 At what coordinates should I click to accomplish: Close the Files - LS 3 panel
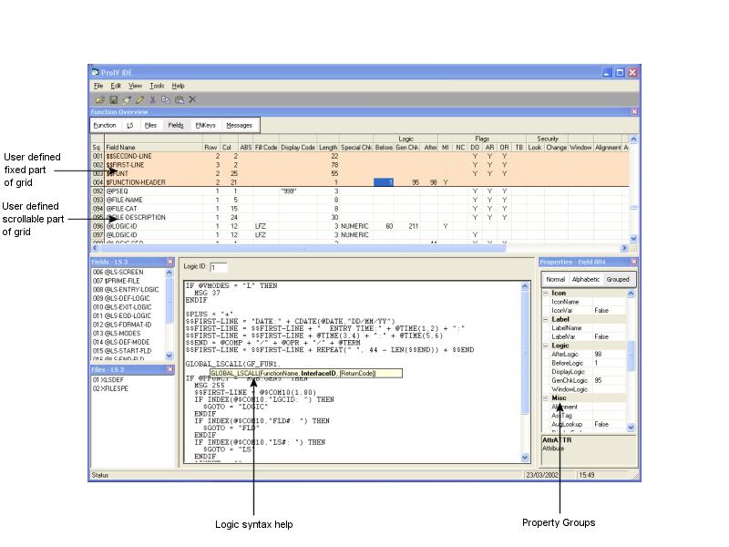(x=170, y=369)
